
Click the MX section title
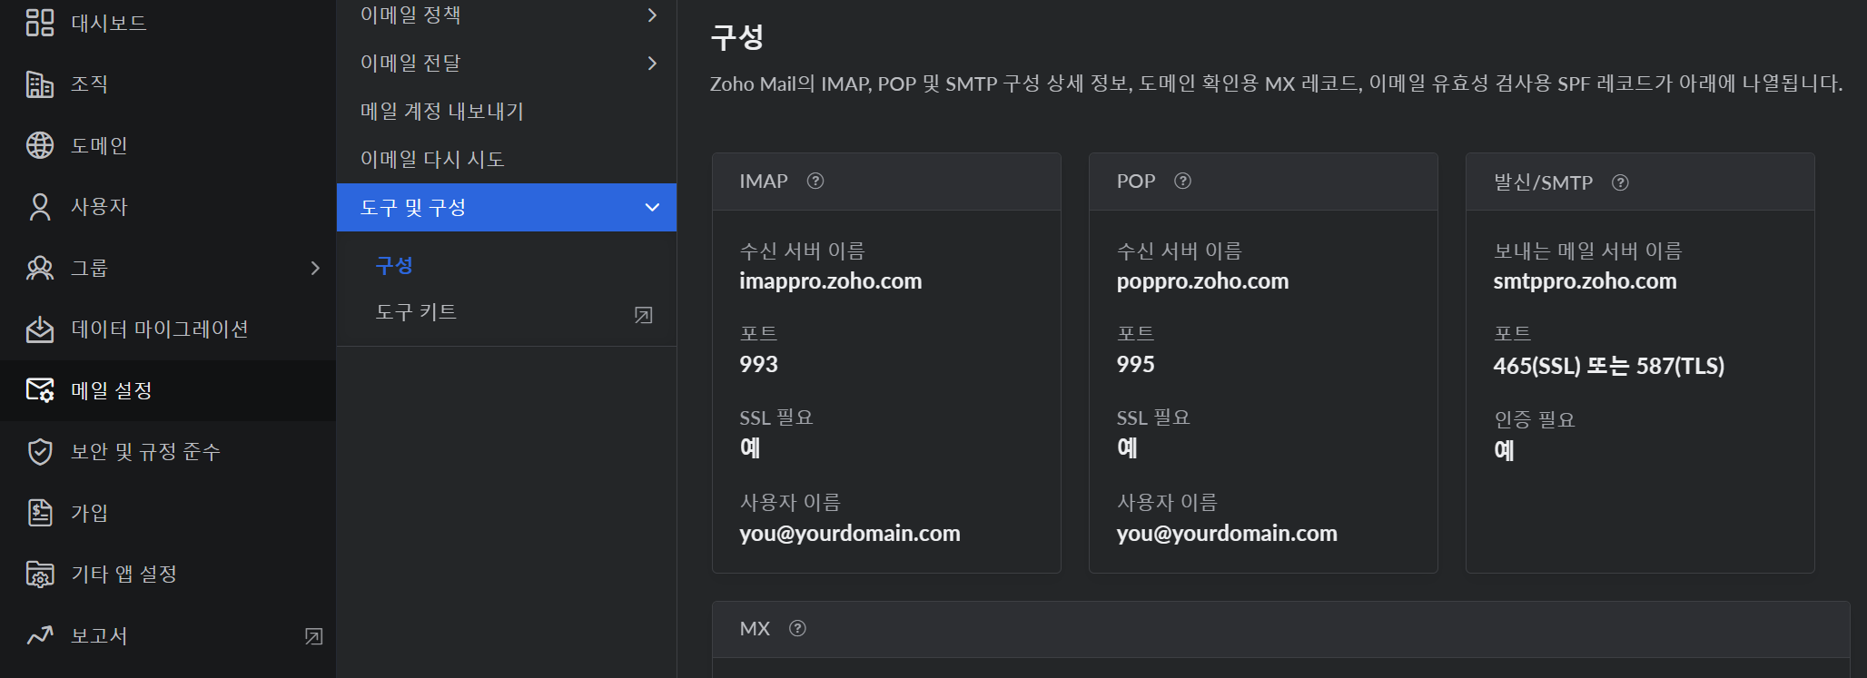[x=755, y=629]
